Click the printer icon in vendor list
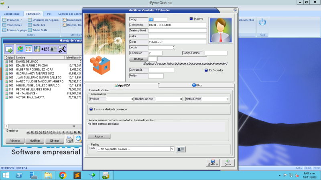 pos(69,139)
